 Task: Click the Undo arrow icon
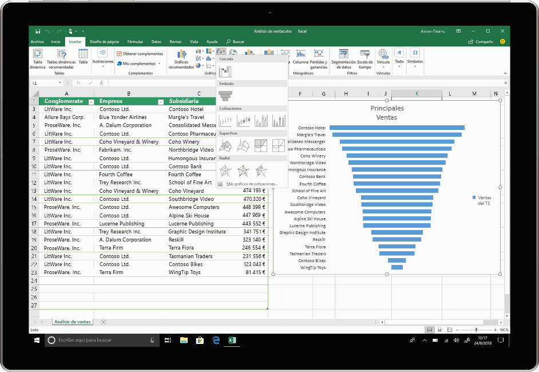point(48,31)
